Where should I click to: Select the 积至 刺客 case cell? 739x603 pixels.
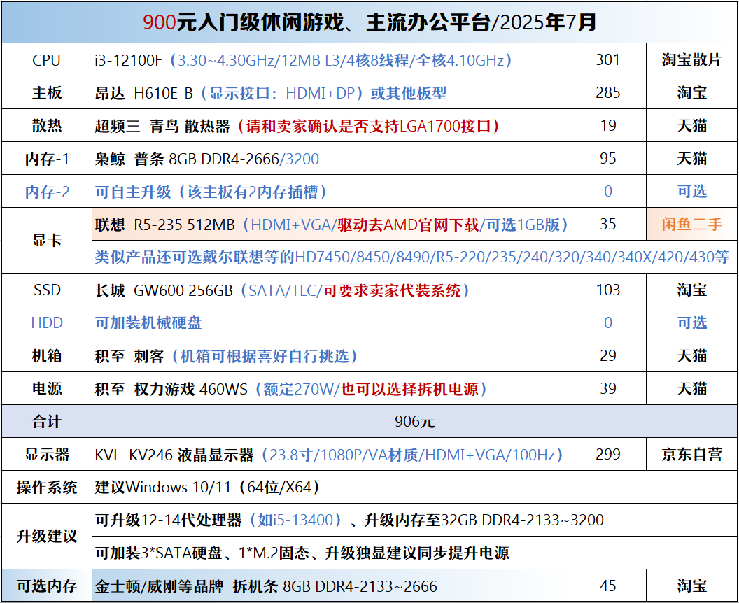331,355
